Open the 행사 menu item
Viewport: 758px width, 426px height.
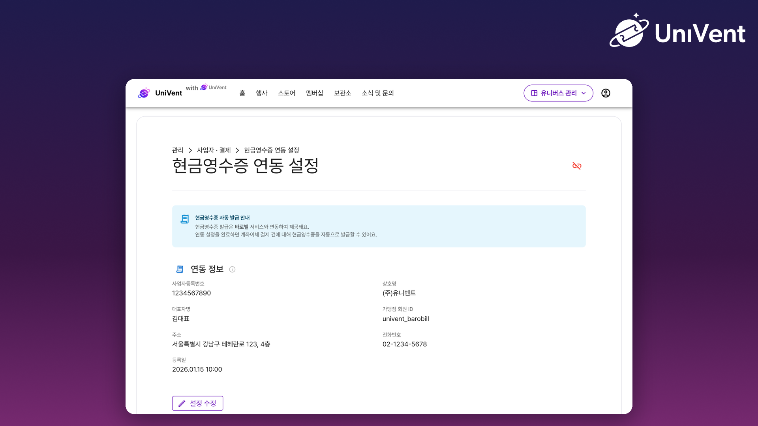tap(262, 93)
